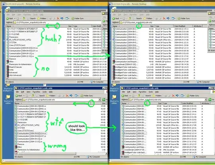215x165 pixels.
Task: Launch Folder Sync in right desktop's G: window
Action: pyautogui.click(x=184, y=18)
